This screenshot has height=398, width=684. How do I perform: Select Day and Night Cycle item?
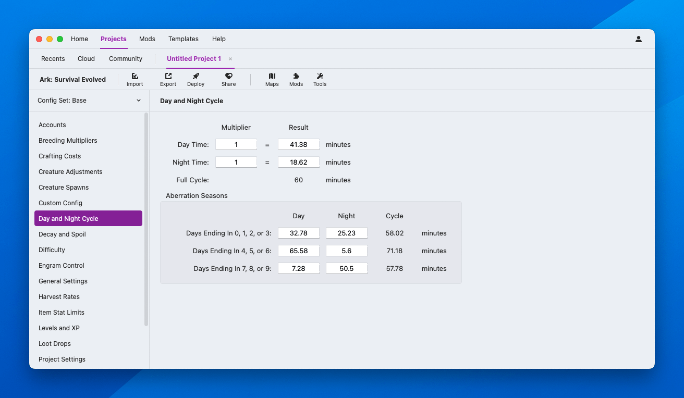tap(88, 218)
